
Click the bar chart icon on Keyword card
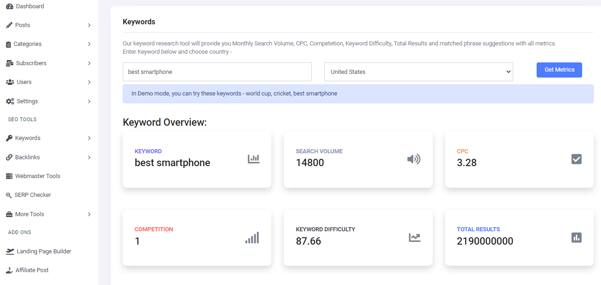[x=253, y=159]
